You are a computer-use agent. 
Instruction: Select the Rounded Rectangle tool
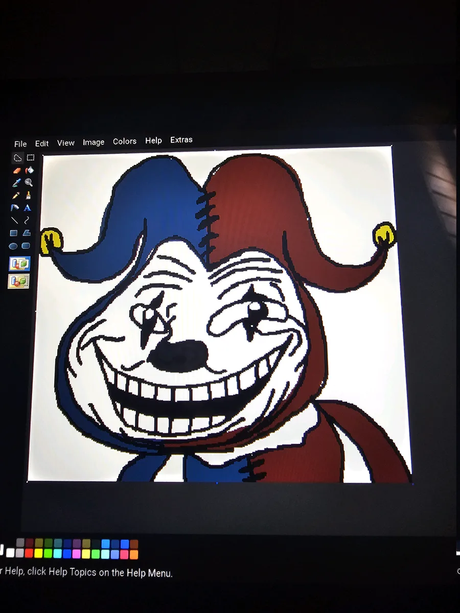(x=26, y=246)
